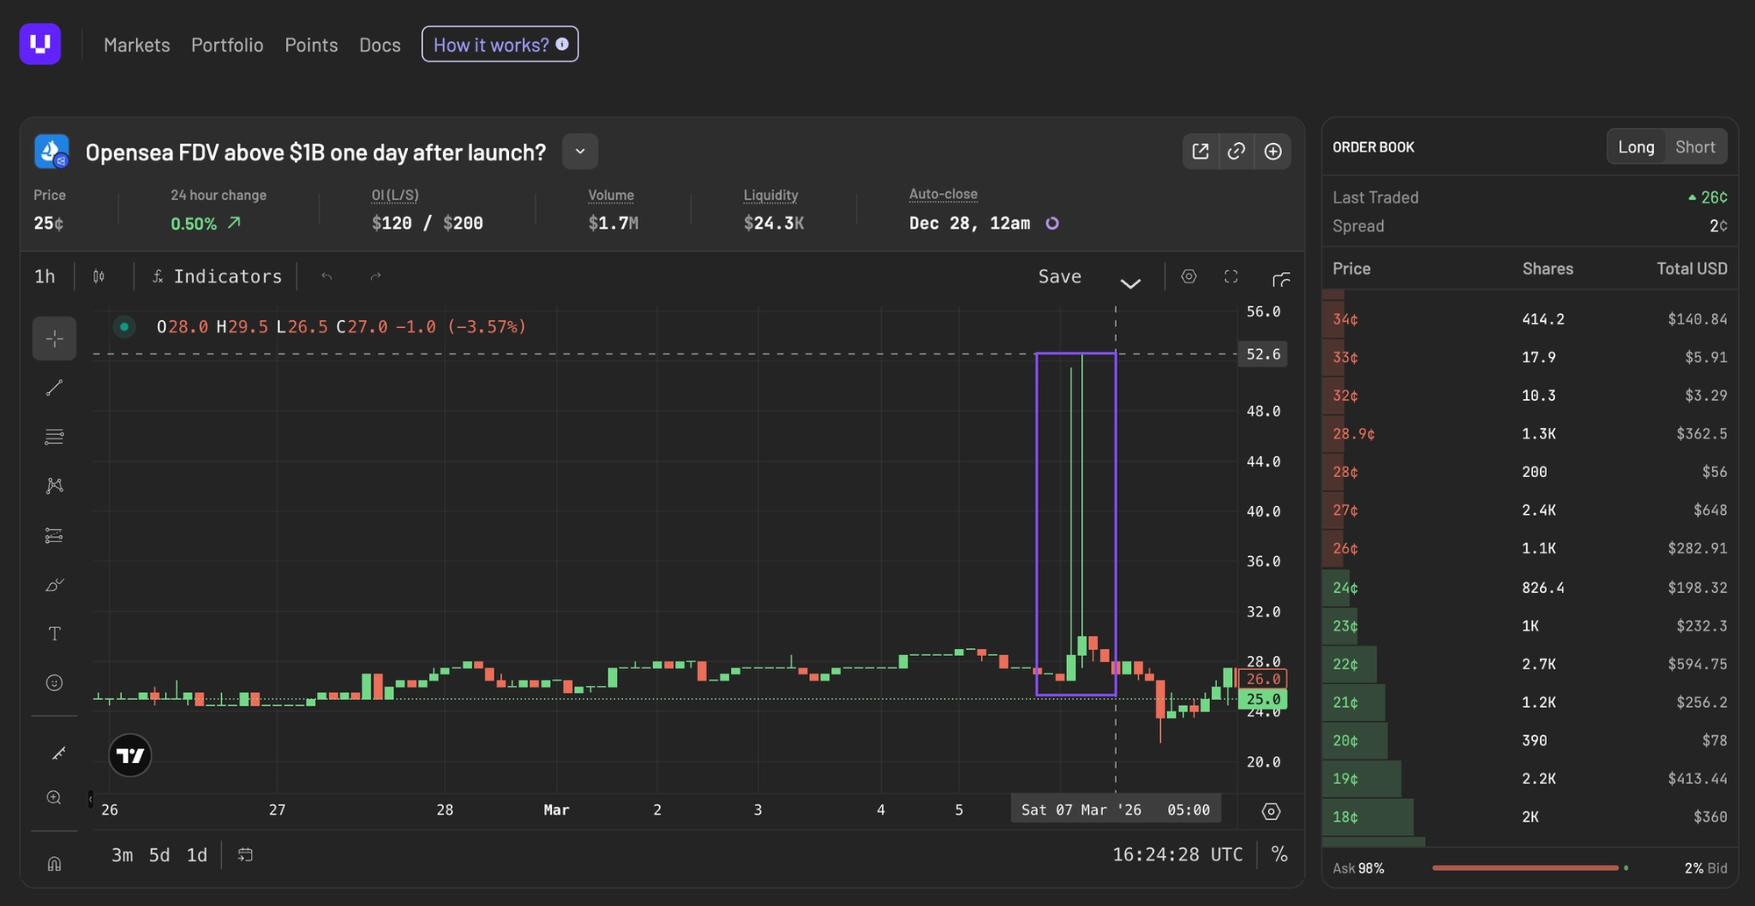Click the 24 hour change arrow icon
The width and height of the screenshot is (1755, 906).
234,223
